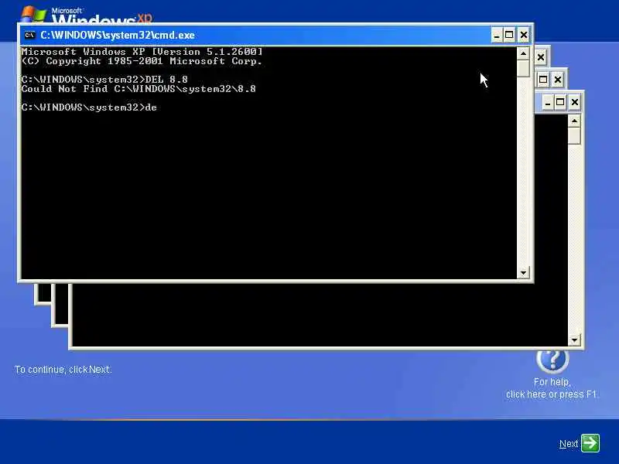619x464 pixels.
Task: Click the rearmost cmd window scroll down arrow
Action: tap(574, 339)
